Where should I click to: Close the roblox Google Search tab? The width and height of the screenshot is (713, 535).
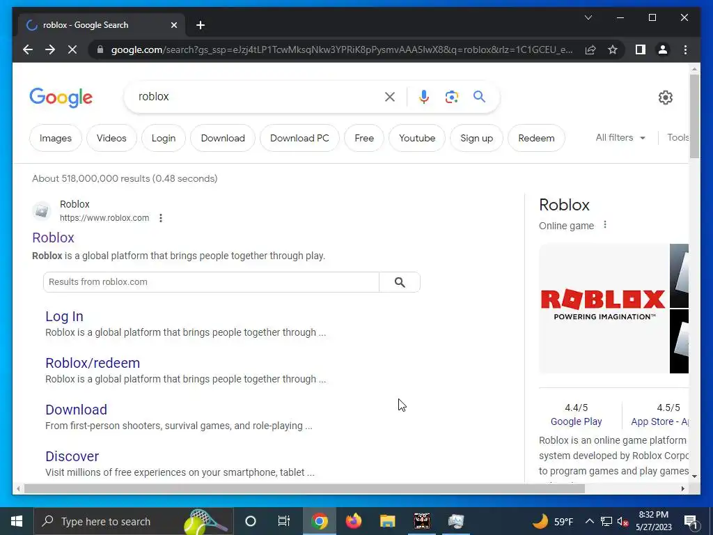(x=173, y=25)
